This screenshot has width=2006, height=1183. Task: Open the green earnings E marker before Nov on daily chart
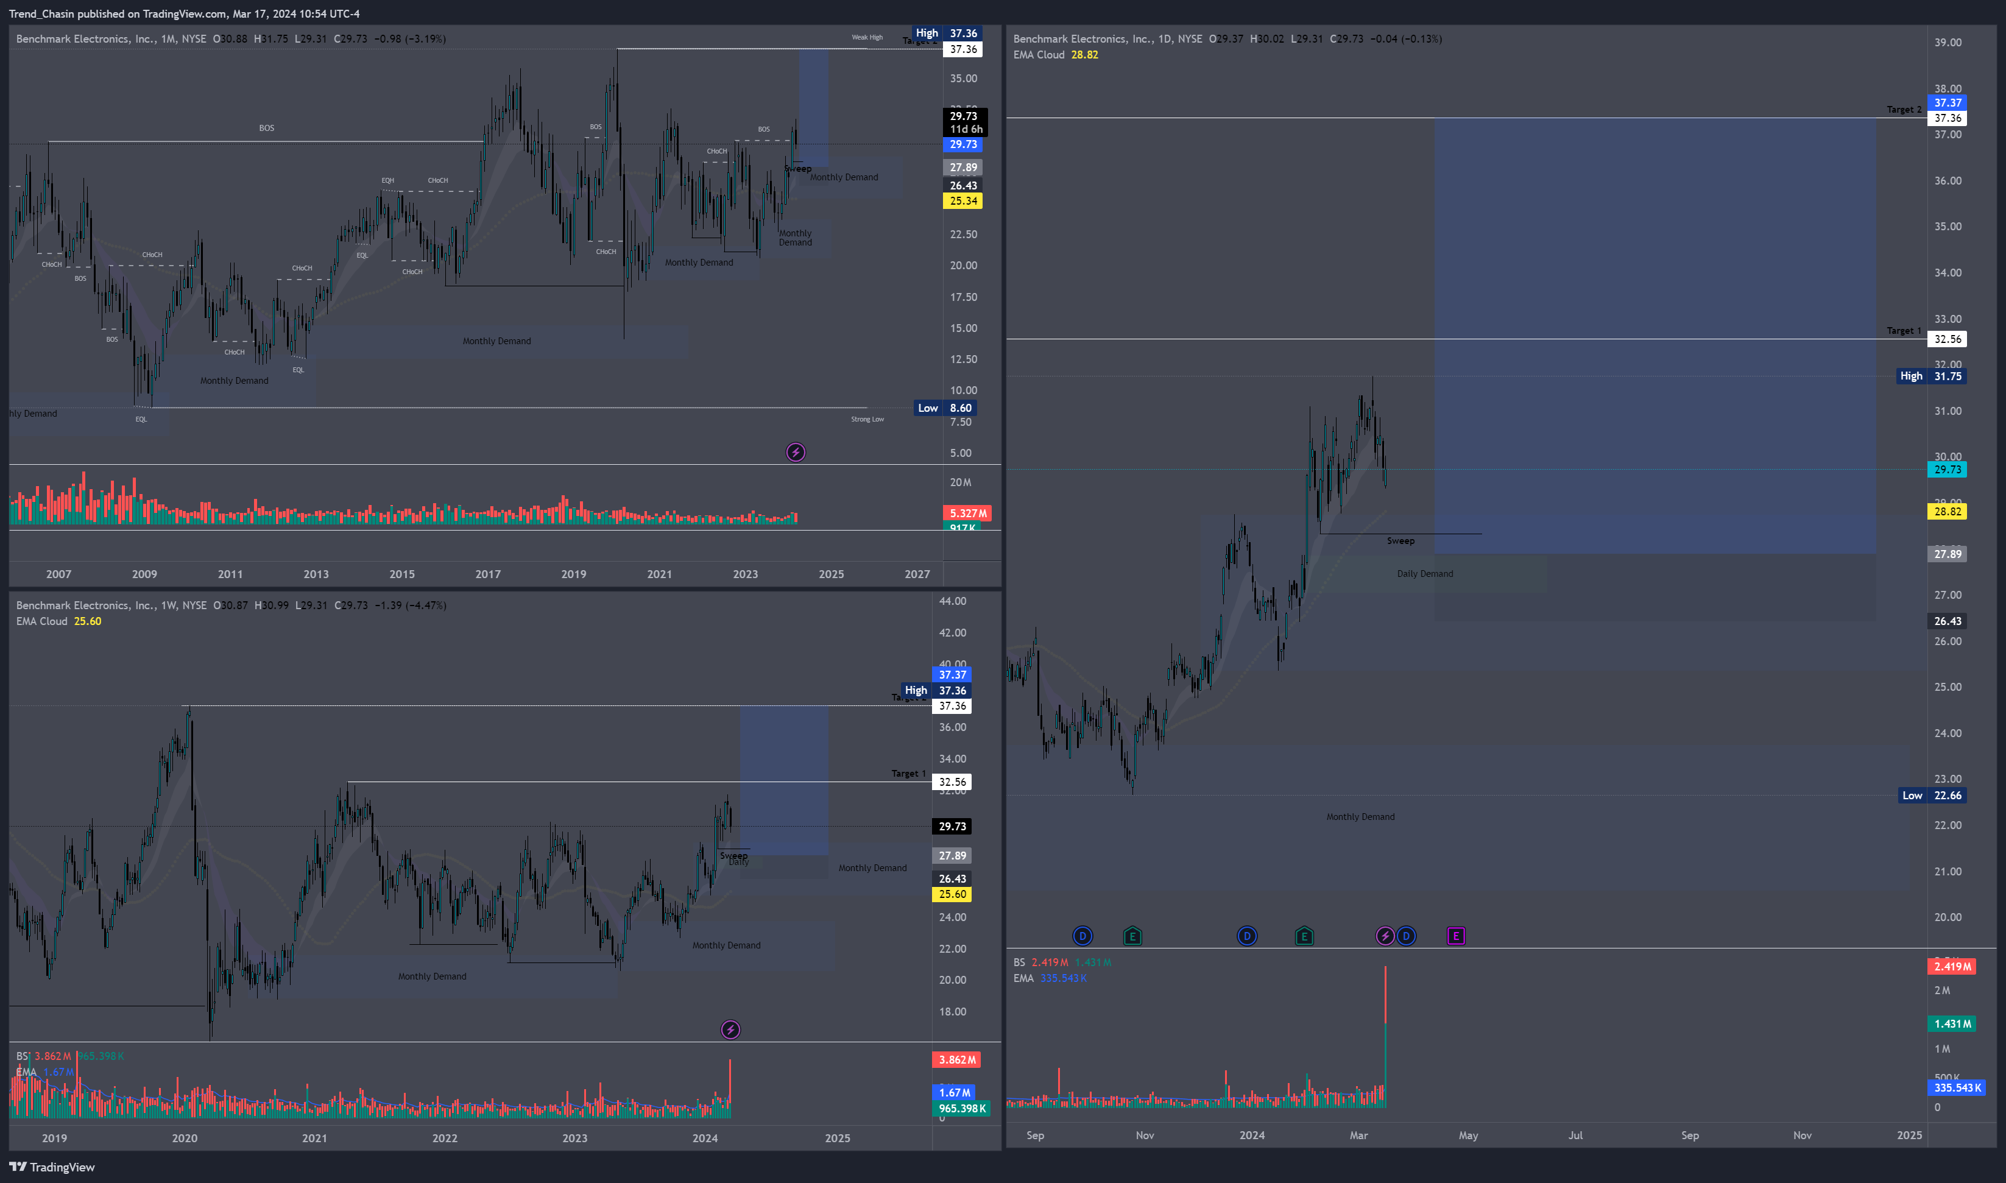(x=1132, y=936)
